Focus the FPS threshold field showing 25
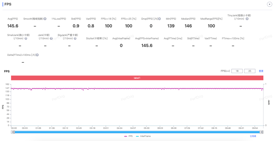The width and height of the screenshot is (274, 141). pos(250,71)
